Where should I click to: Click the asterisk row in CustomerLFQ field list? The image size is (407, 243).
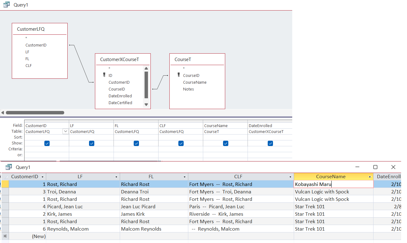click(26, 38)
